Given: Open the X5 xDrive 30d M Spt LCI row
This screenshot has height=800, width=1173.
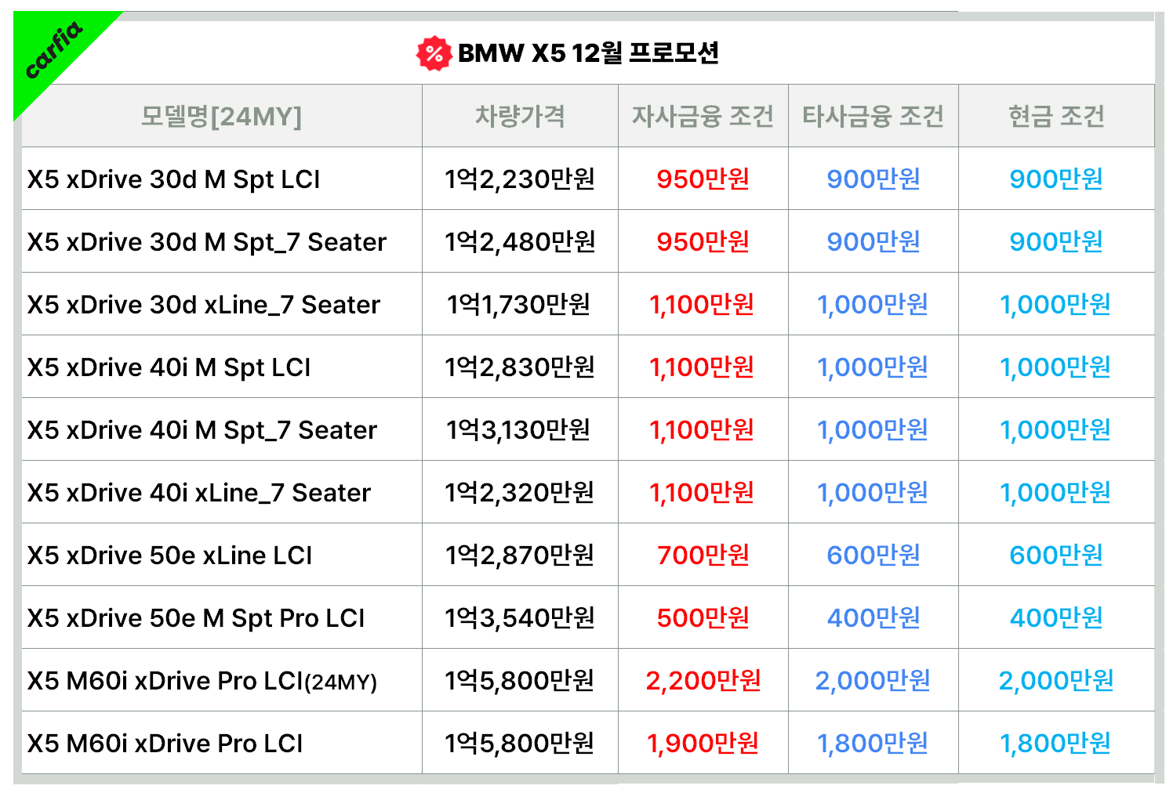Looking at the screenshot, I should (173, 179).
